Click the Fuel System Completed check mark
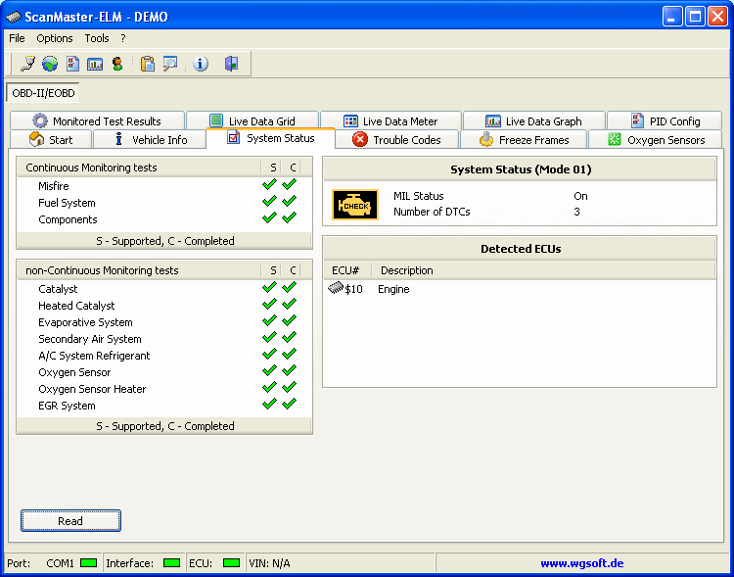734x577 pixels. pos(290,201)
